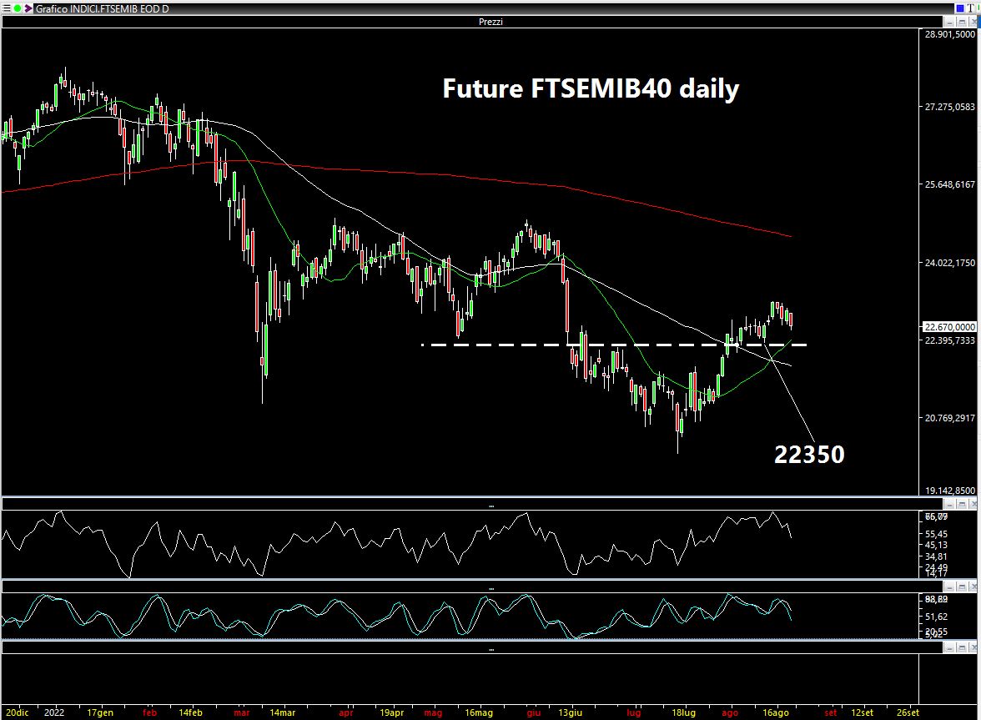The width and height of the screenshot is (981, 720).
Task: Open the hamburger menu in the title bar
Action: point(7,8)
